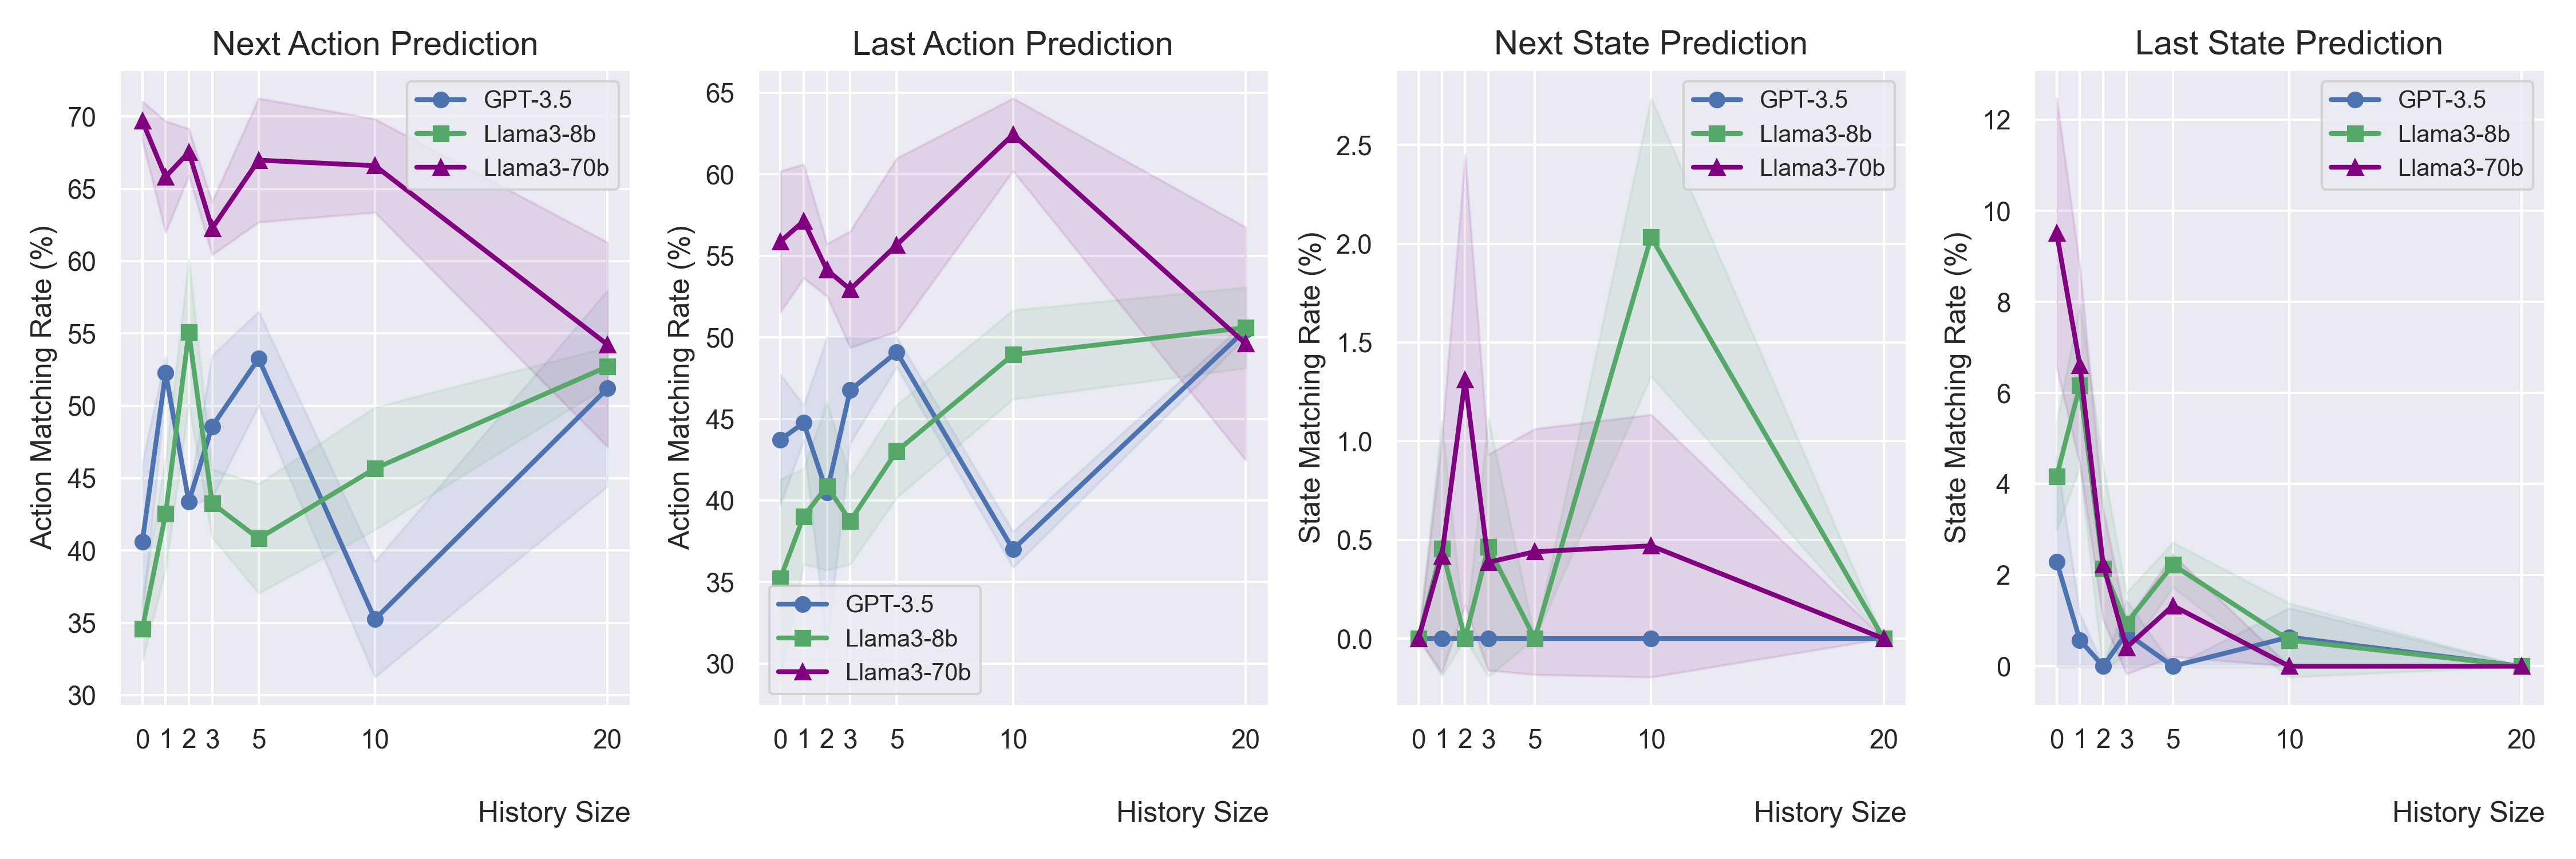Click GPT-3.5's lowest point in Next Action Prediction
2576x859 pixels.
click(x=375, y=620)
